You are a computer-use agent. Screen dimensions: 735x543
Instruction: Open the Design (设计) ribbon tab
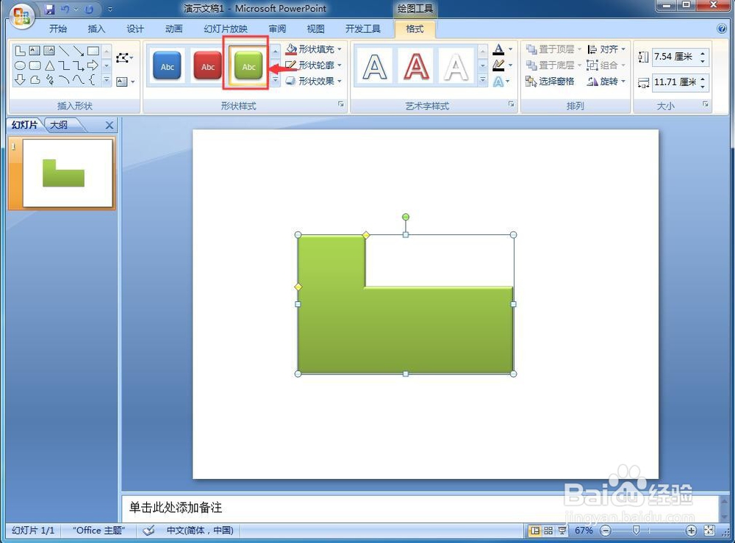coord(135,29)
